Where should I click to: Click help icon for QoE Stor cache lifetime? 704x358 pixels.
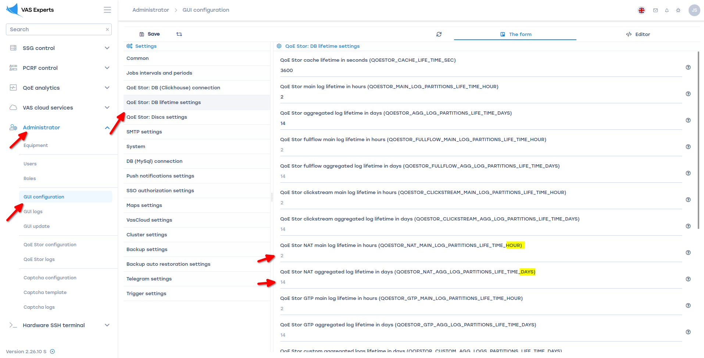tap(688, 67)
